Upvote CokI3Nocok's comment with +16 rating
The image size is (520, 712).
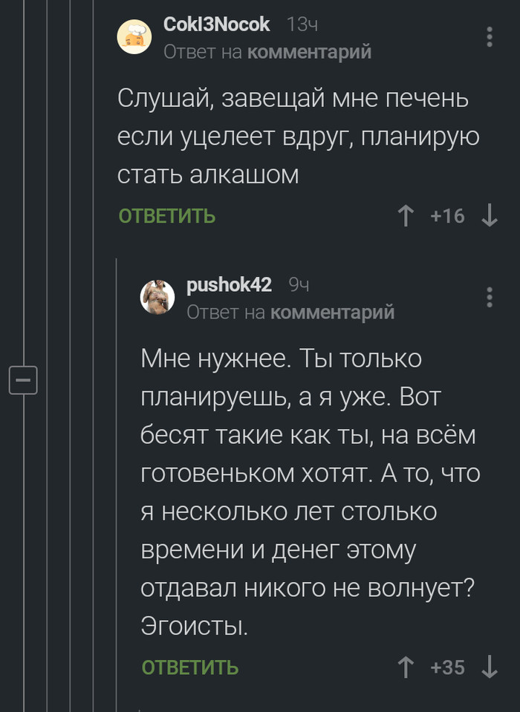pyautogui.click(x=406, y=216)
